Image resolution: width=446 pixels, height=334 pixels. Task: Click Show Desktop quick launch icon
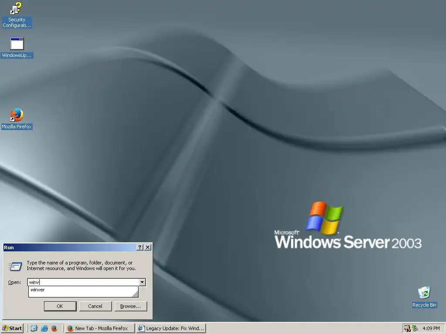[34, 328]
